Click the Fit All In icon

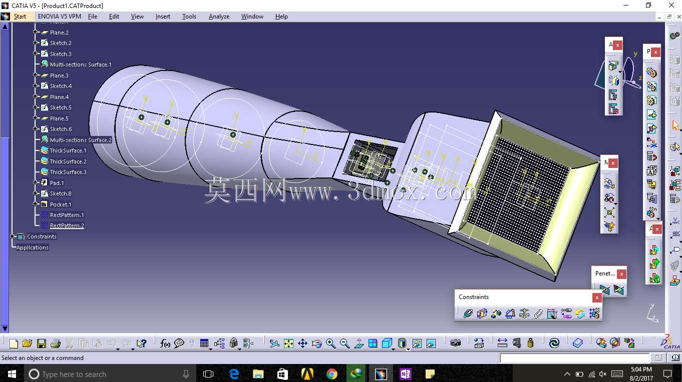pos(288,343)
